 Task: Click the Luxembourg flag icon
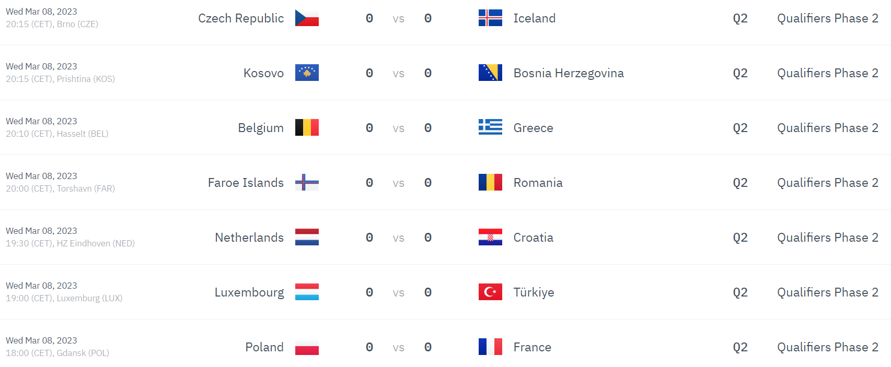pos(307,292)
